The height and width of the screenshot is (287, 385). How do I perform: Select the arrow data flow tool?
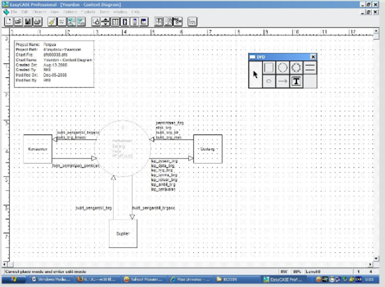coord(282,81)
